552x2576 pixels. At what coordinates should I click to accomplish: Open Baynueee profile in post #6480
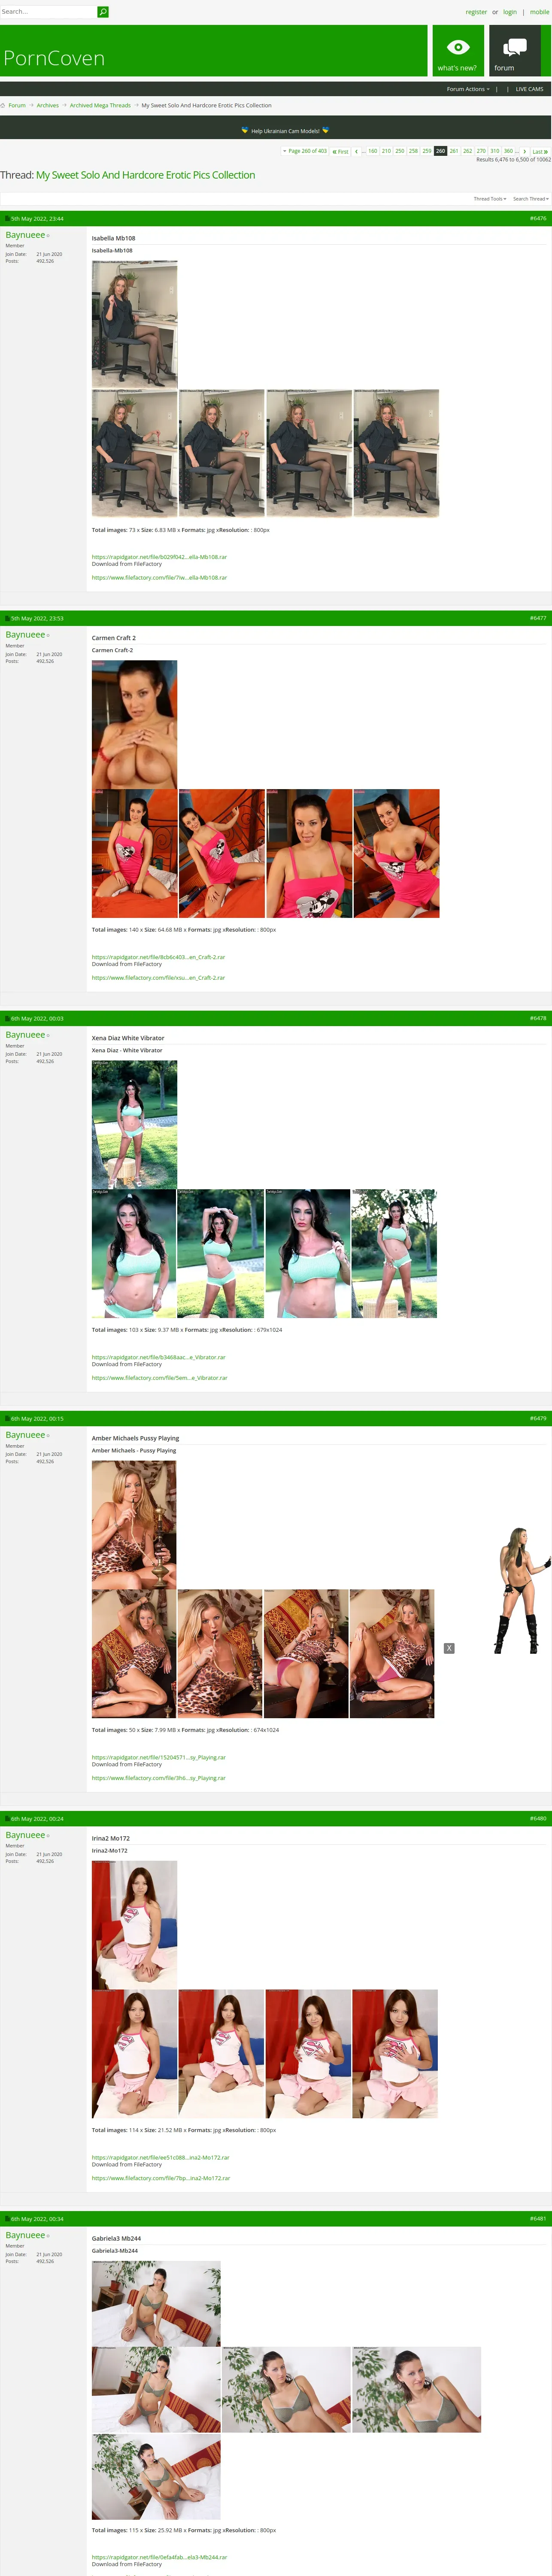(25, 1835)
